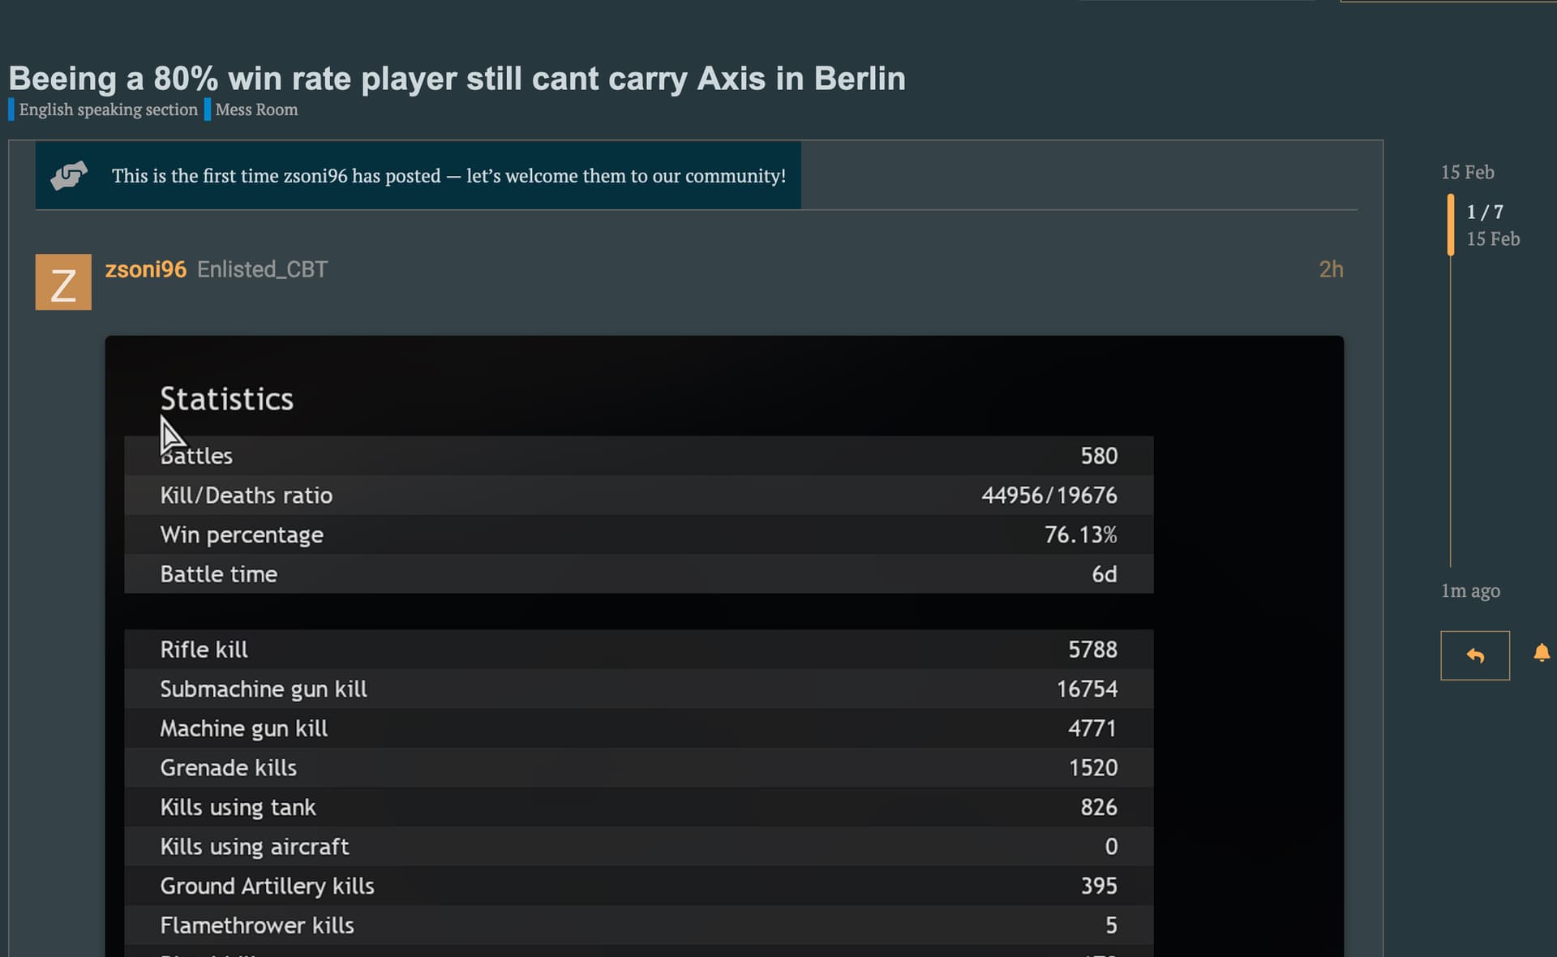Image resolution: width=1557 pixels, height=957 pixels.
Task: Click blue badge beside Mess Room
Action: [x=208, y=109]
